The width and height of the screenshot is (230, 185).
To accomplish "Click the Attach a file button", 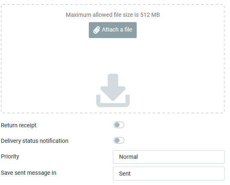I will coord(113,30).
